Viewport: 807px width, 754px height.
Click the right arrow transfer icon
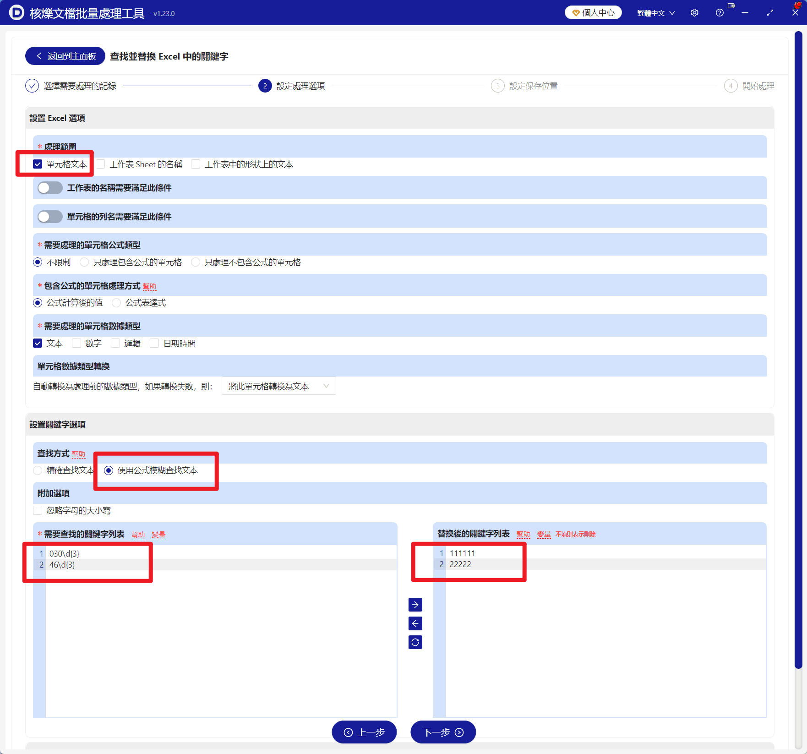point(415,605)
